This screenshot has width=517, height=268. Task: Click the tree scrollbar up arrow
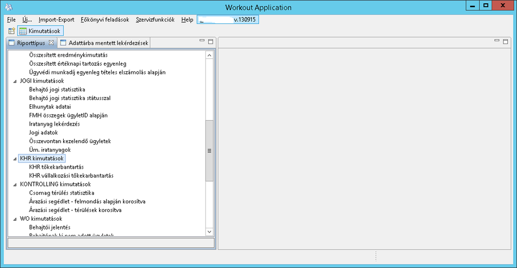209,55
